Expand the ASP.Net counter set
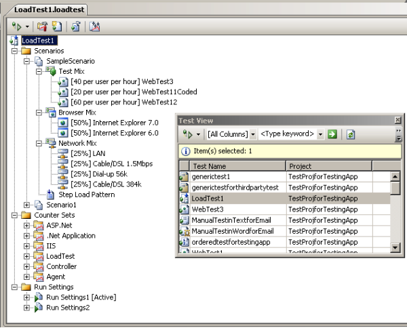This screenshot has width=407, height=328. tap(26, 225)
